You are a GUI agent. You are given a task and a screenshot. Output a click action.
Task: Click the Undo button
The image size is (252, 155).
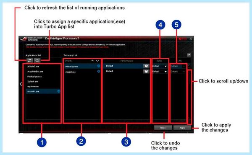(x=163, y=128)
